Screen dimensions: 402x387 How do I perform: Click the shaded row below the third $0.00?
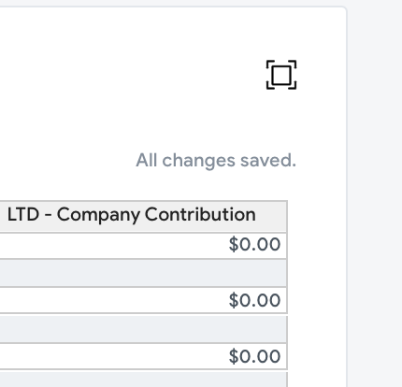143,380
